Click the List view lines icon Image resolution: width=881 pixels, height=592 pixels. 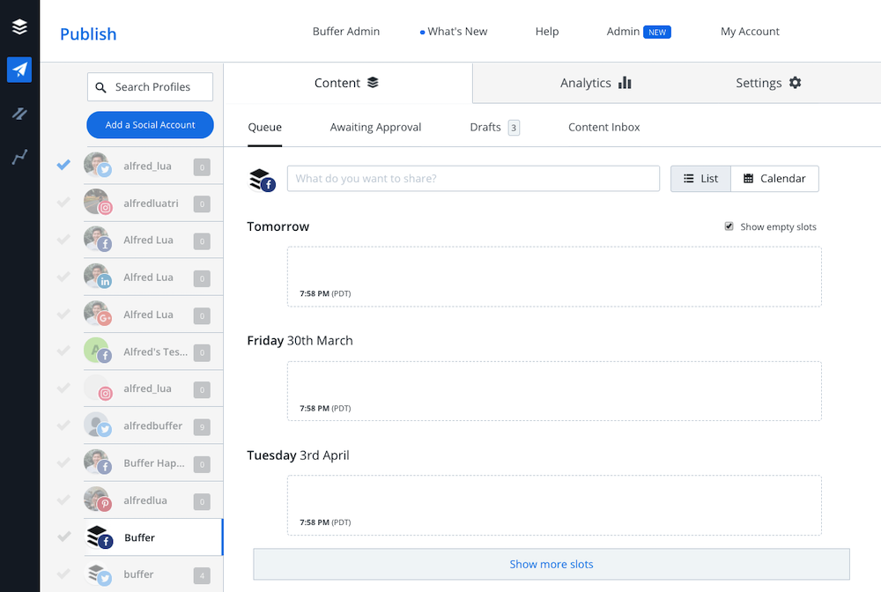point(688,179)
